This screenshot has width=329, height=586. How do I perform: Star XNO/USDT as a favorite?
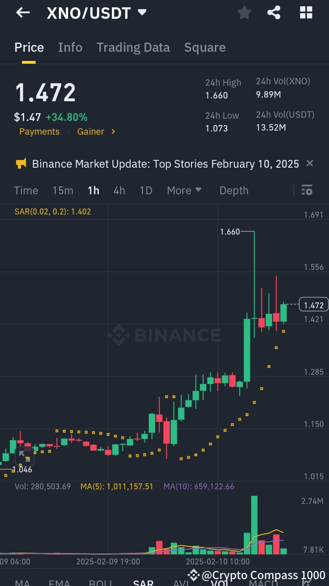click(x=244, y=12)
